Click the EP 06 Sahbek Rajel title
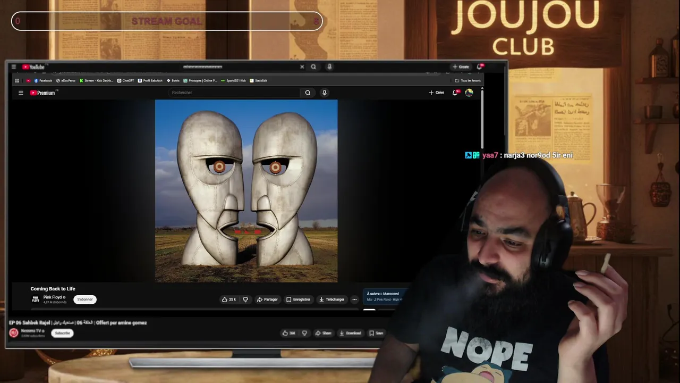Image resolution: width=680 pixels, height=383 pixels. pyautogui.click(x=78, y=323)
